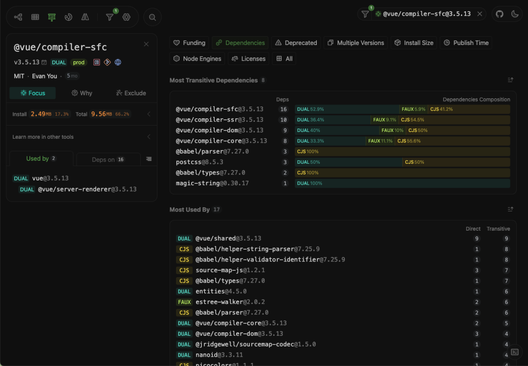Open terminal icon at bottom right
The image size is (528, 366).
514,352
